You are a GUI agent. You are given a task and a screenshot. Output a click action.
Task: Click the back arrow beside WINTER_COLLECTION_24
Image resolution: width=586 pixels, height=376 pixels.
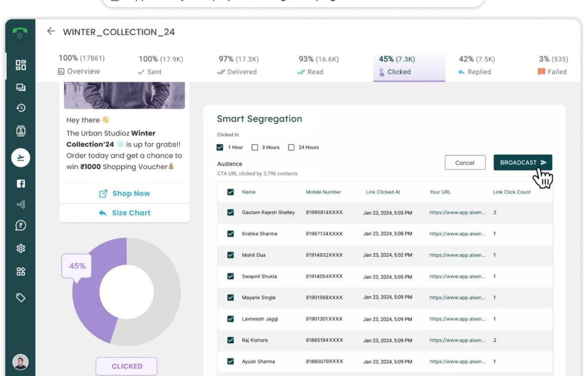click(x=51, y=32)
